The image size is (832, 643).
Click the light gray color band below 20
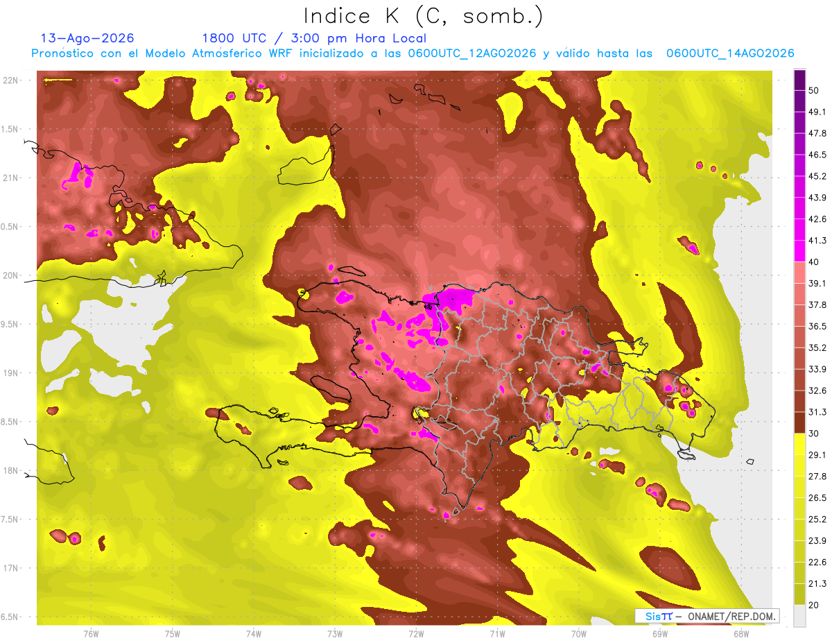[x=799, y=615]
